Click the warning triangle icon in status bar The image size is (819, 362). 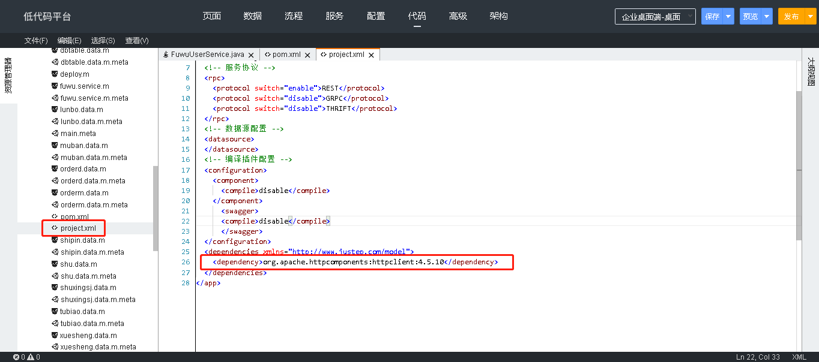point(31,357)
